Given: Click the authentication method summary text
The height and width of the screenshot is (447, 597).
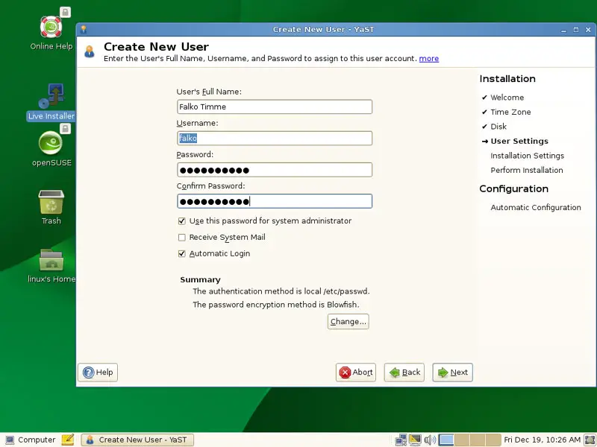Looking at the screenshot, I should pos(281,291).
